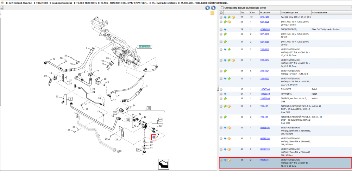Open '35 - Hydraulic systems' breadcrumb

coord(164,3)
